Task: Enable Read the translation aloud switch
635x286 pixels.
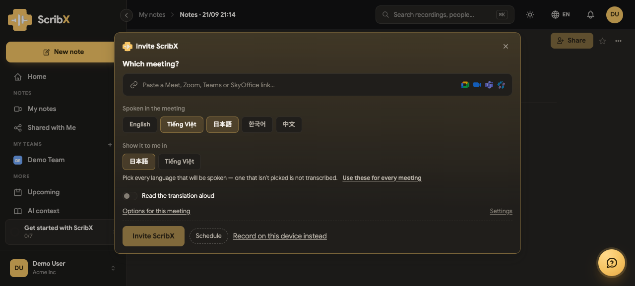Action: click(x=130, y=196)
